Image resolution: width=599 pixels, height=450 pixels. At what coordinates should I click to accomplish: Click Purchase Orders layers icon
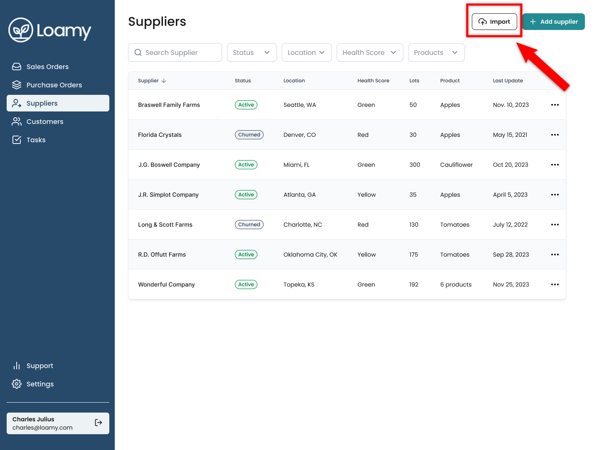click(17, 85)
